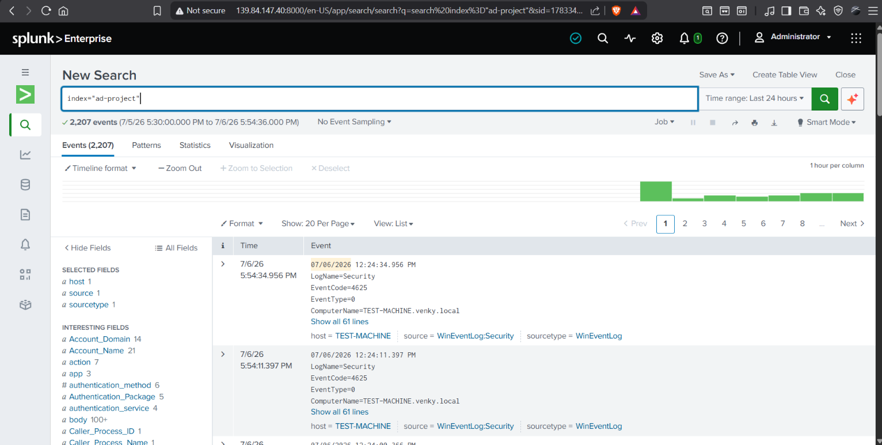Image resolution: width=882 pixels, height=445 pixels.
Task: Open the No Event Sampling dropdown
Action: tap(355, 122)
